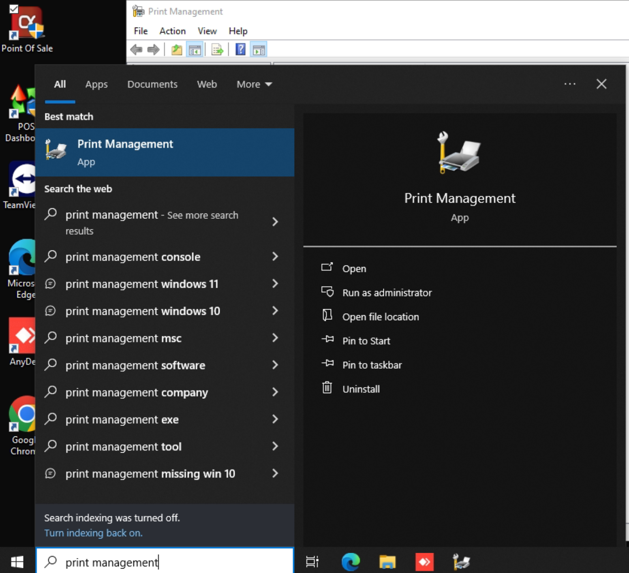The width and height of the screenshot is (629, 573).
Task: Open AnyDesk from the taskbar
Action: (x=424, y=562)
